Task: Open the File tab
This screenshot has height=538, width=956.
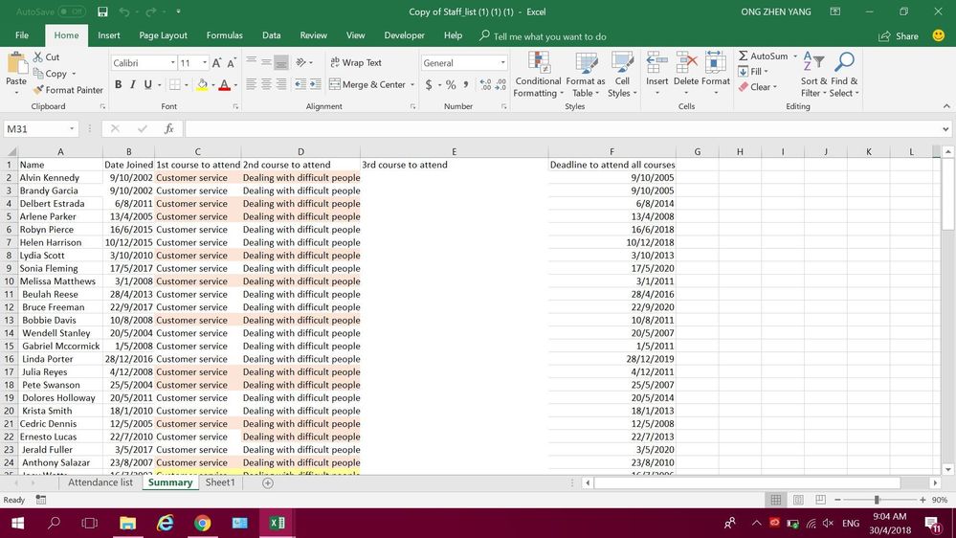Action: coord(22,35)
